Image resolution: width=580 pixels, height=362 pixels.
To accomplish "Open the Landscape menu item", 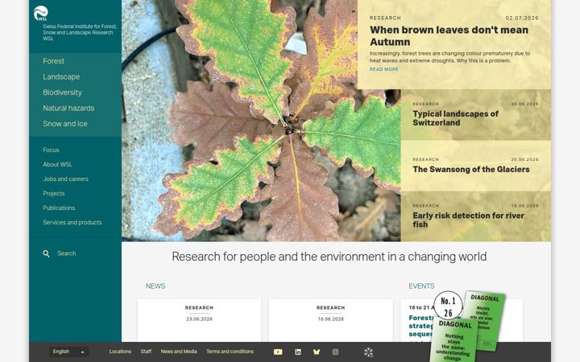I will [61, 77].
